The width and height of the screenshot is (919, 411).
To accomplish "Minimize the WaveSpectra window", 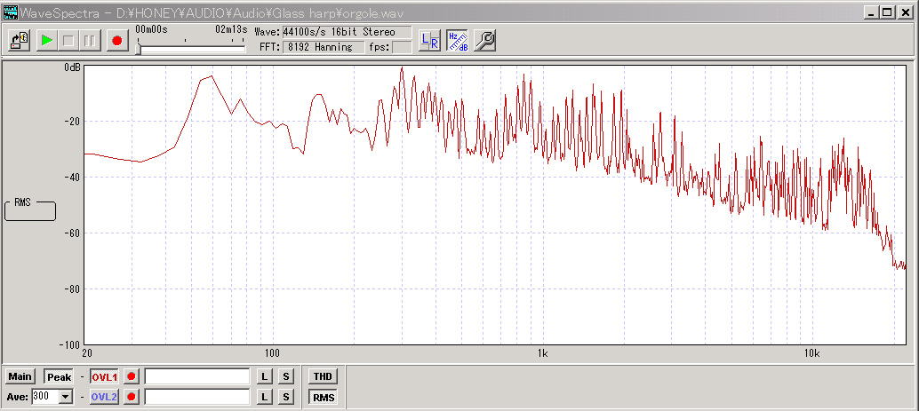I will pyautogui.click(x=872, y=12).
